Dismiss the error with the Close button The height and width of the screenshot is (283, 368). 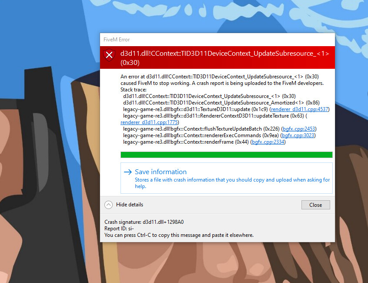point(315,205)
